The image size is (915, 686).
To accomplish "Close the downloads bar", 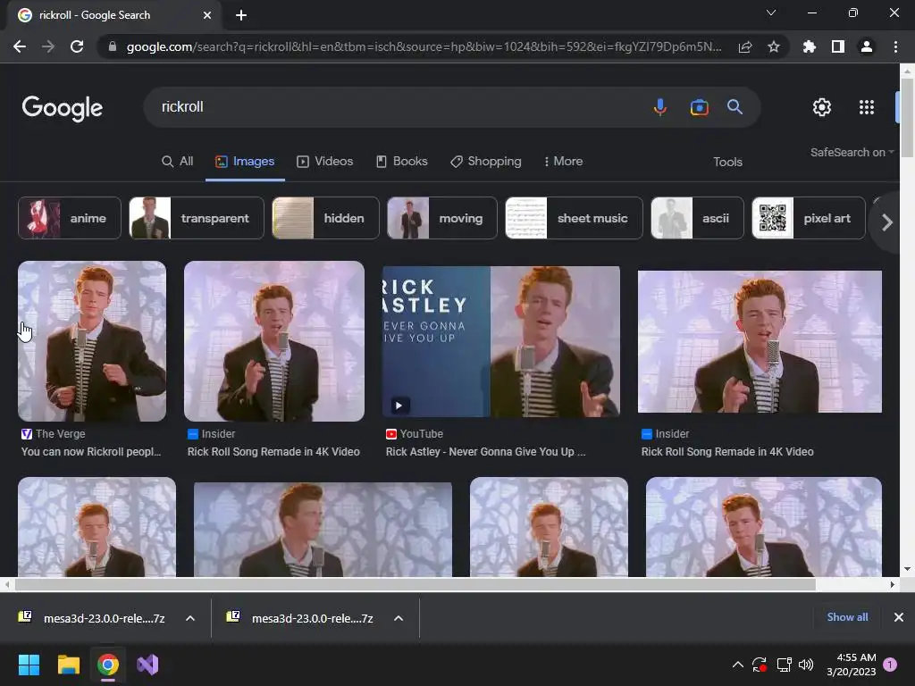I will (899, 617).
